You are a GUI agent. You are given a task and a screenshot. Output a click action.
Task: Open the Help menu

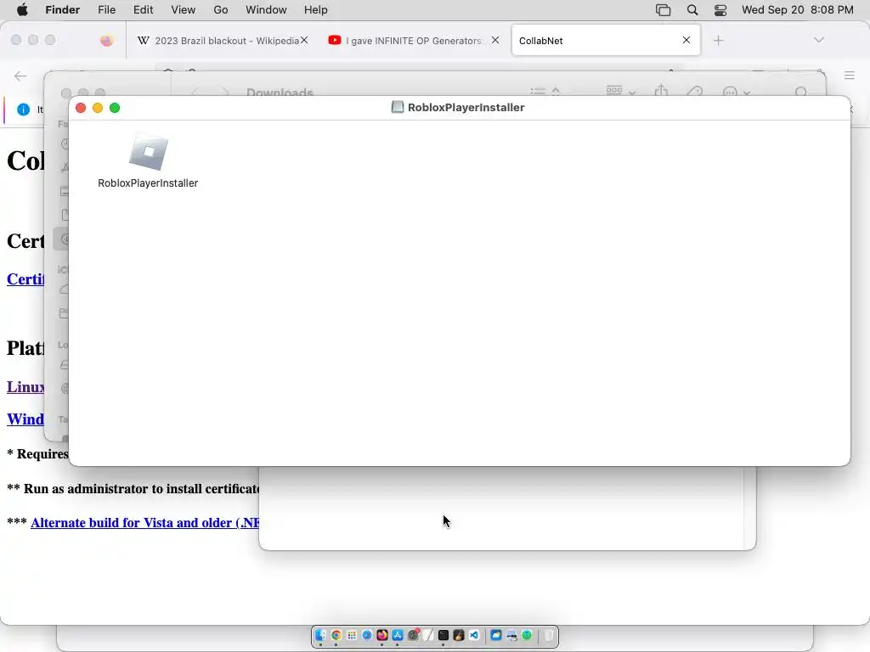click(316, 10)
